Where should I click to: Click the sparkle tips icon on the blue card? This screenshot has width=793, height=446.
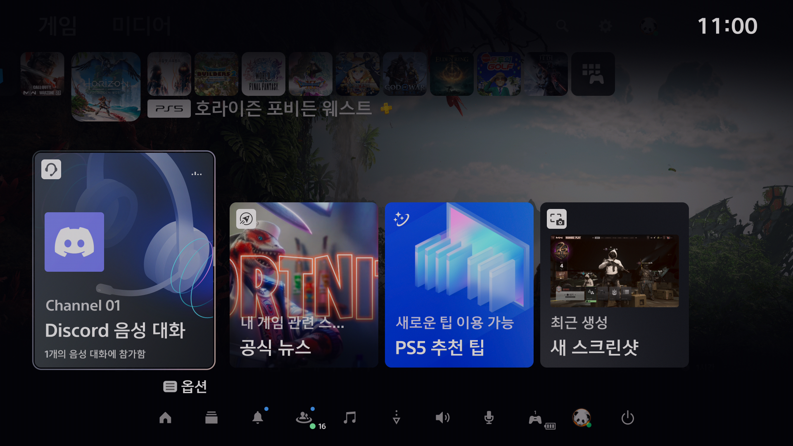click(401, 219)
